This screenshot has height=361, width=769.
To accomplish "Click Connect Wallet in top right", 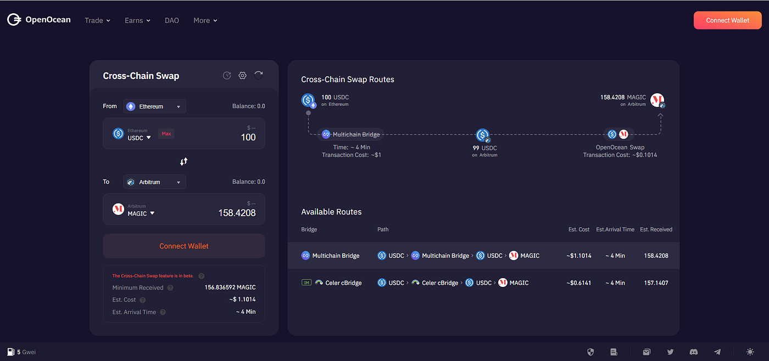I will (728, 20).
